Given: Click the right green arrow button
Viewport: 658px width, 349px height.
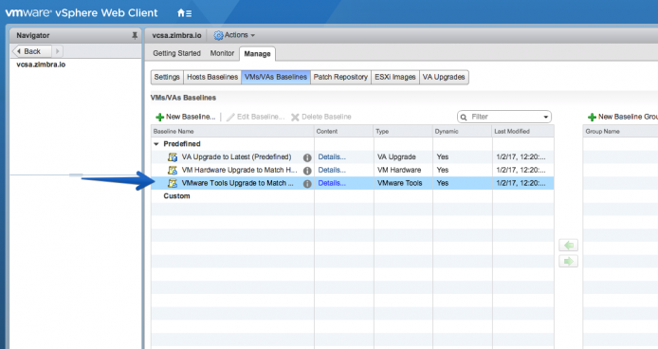Looking at the screenshot, I should (x=568, y=261).
